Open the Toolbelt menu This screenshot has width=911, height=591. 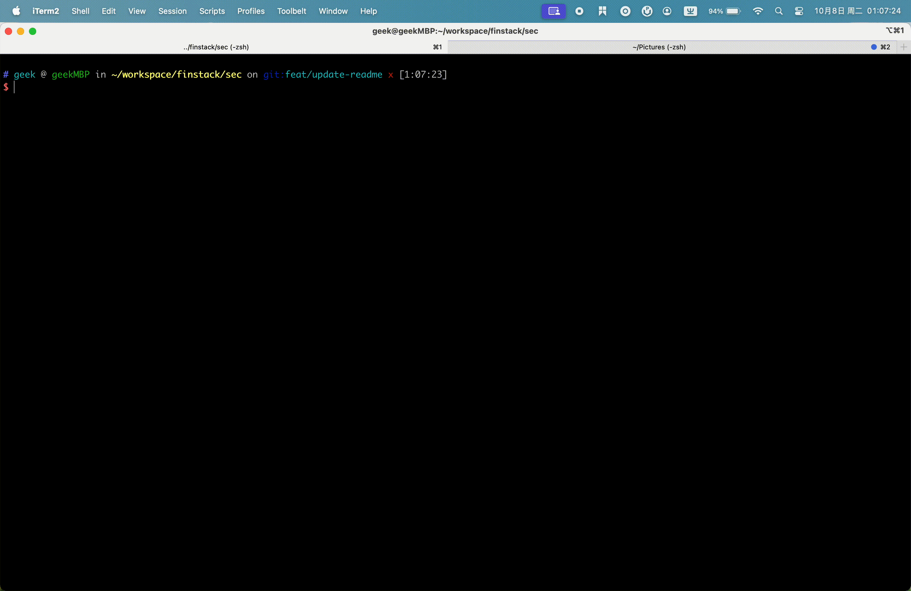[x=291, y=11]
